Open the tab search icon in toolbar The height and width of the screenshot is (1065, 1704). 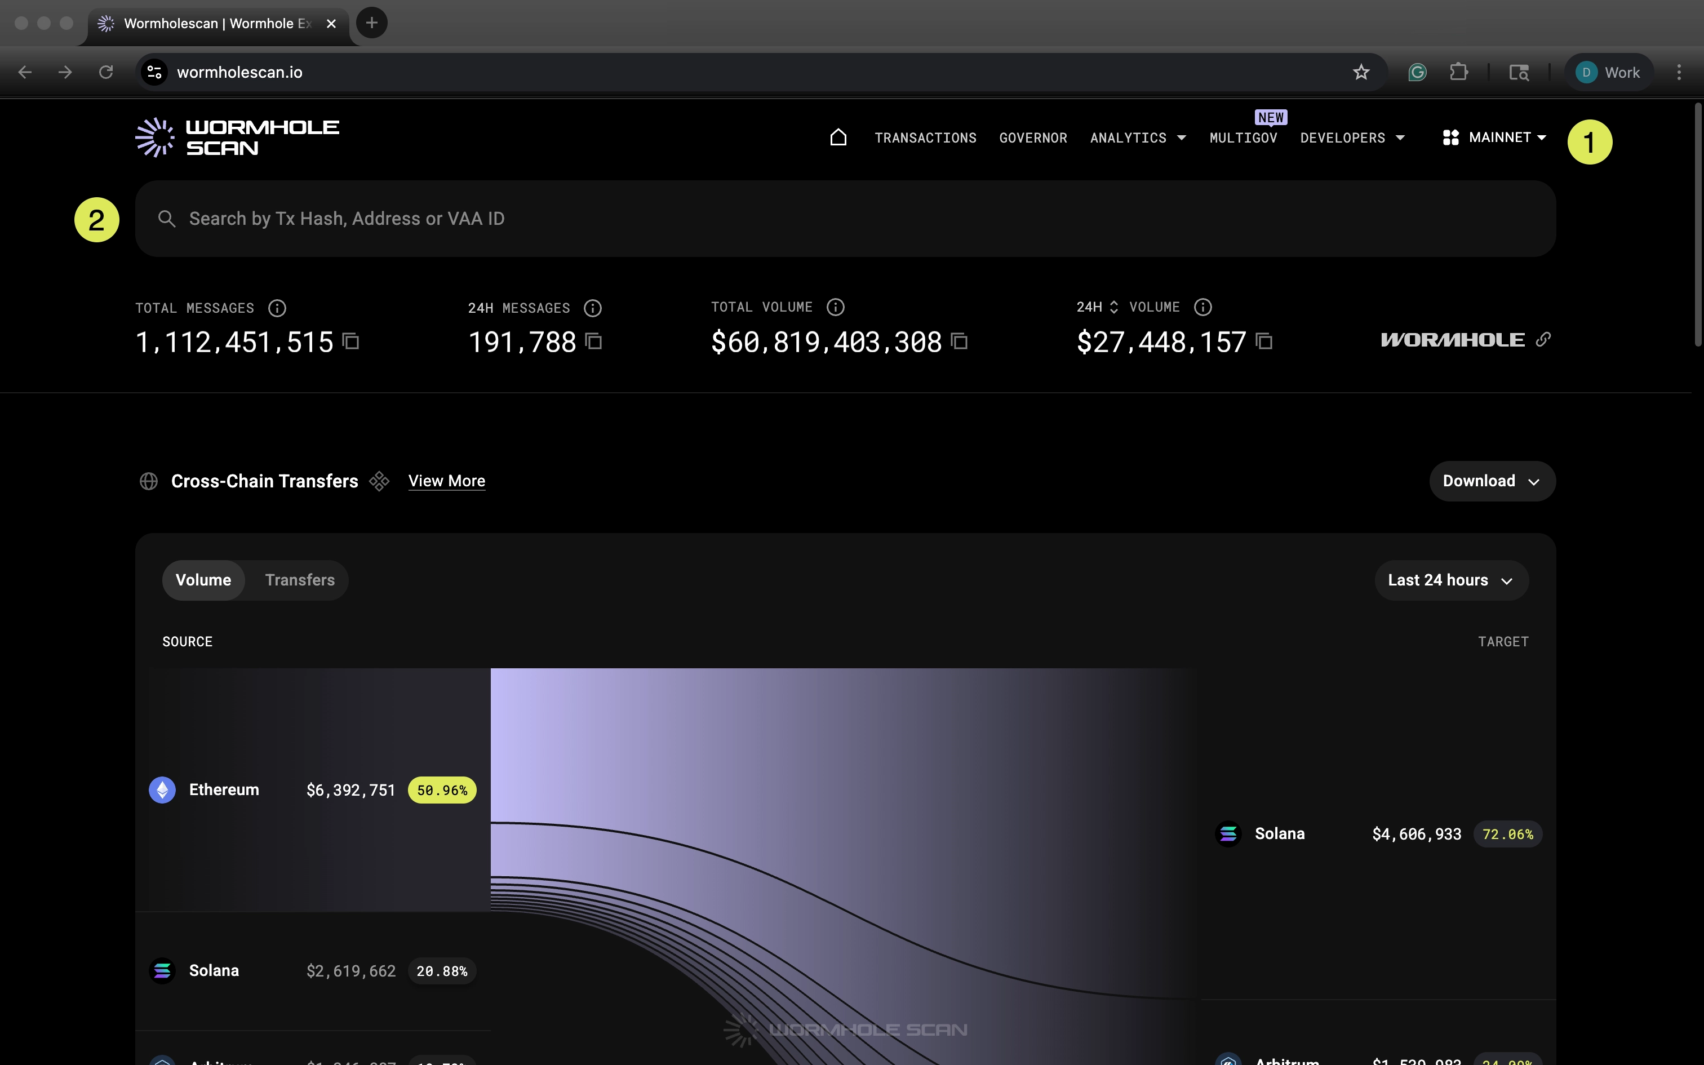tap(1519, 72)
